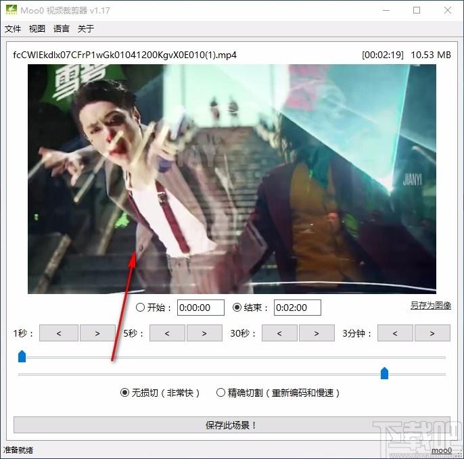Step back 30秒 with the < button
The height and width of the screenshot is (459, 464).
click(279, 333)
